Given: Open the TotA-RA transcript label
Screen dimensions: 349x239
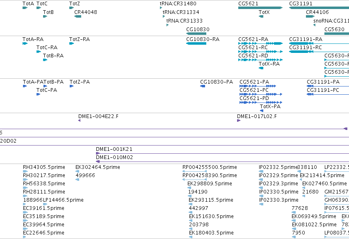Looking at the screenshot, I should click(33, 39).
